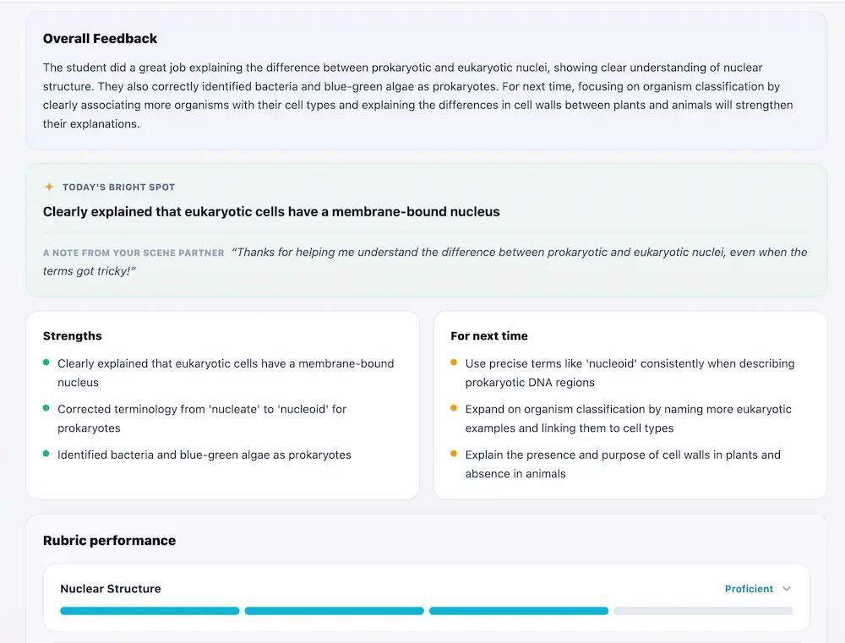The image size is (845, 643).
Task: Click green bullet beside Corrected terminology strength
Action: click(46, 408)
